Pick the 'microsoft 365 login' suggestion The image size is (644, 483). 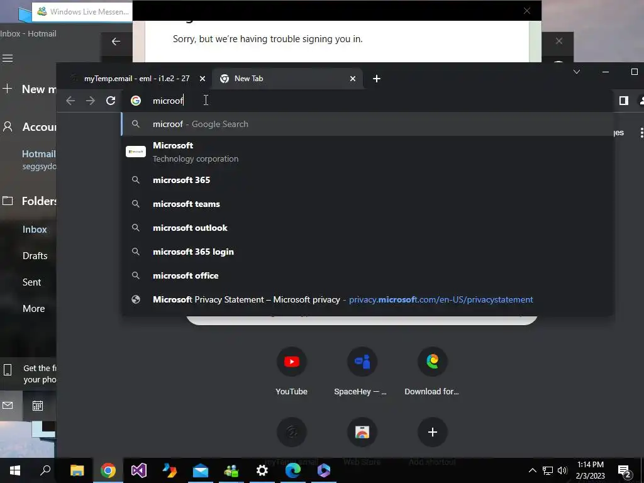point(367,252)
